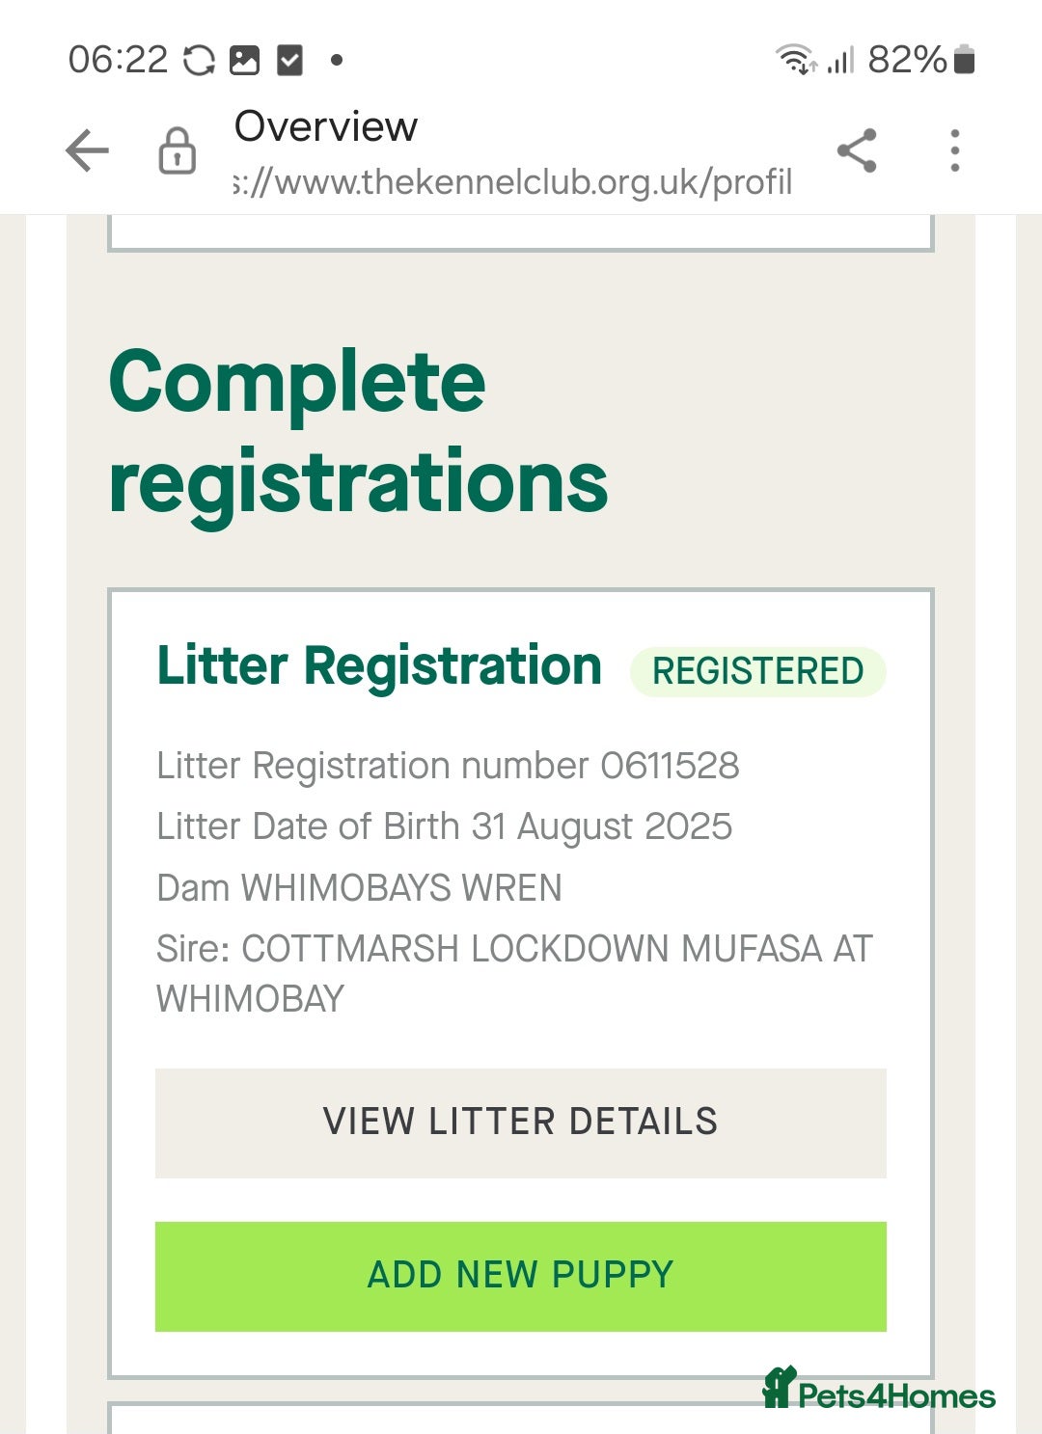Viewport: 1042px width, 1434px height.
Task: Tap the checkmark notification icon
Action: (289, 60)
